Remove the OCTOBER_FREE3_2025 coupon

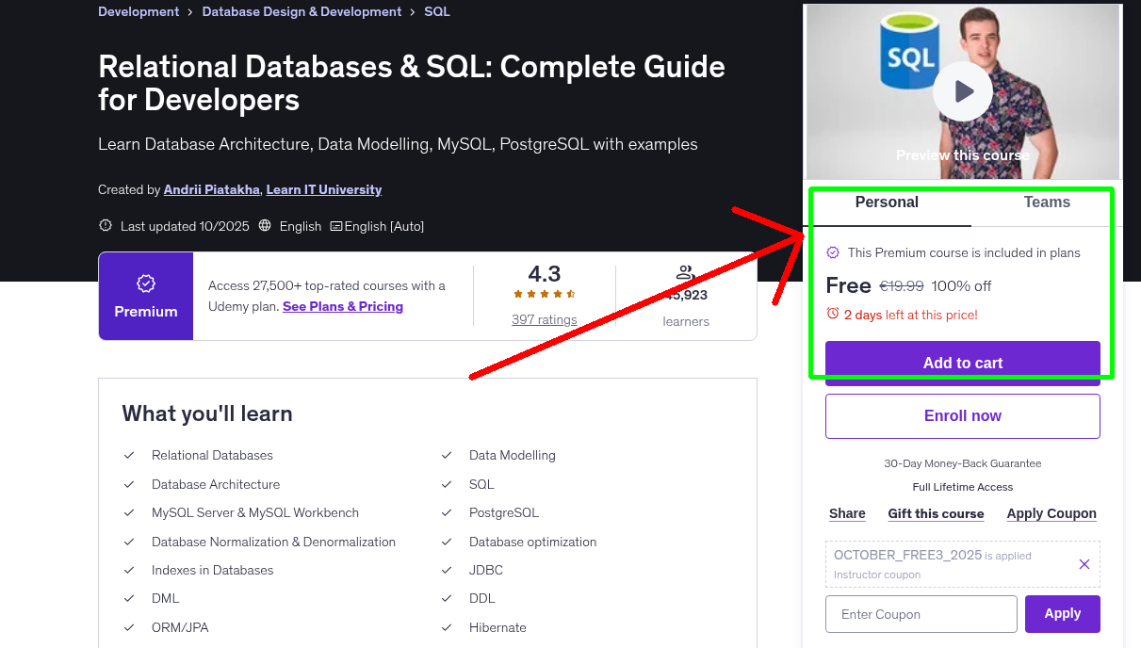1084,564
